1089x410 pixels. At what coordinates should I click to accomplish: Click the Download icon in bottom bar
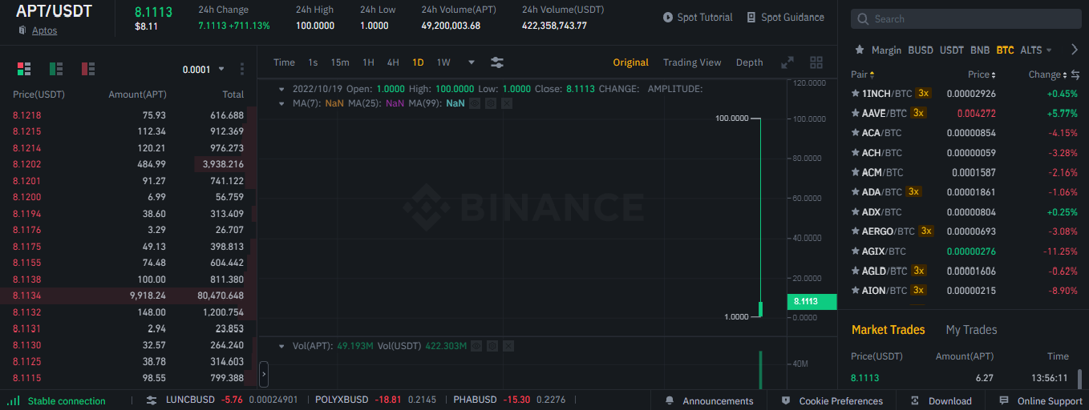point(915,400)
